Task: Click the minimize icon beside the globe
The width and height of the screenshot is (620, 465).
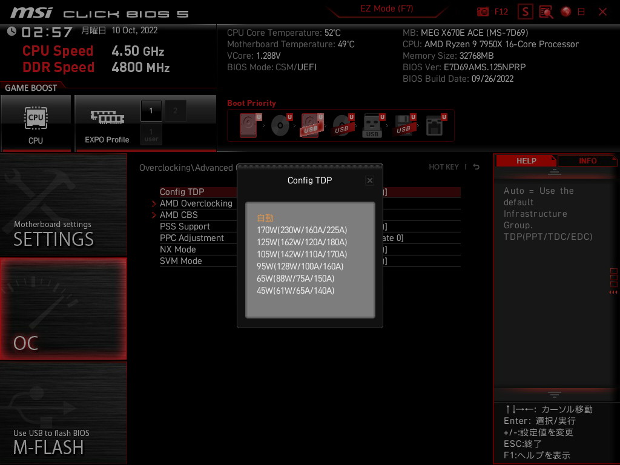Action: (x=581, y=12)
